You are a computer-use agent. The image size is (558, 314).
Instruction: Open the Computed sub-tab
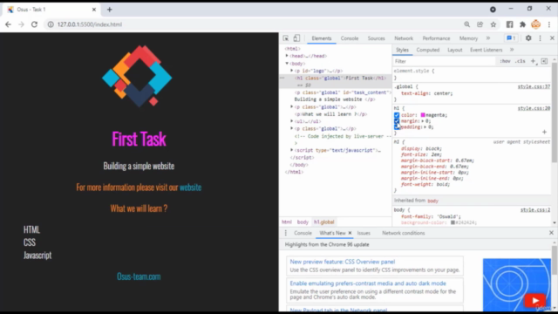428,50
